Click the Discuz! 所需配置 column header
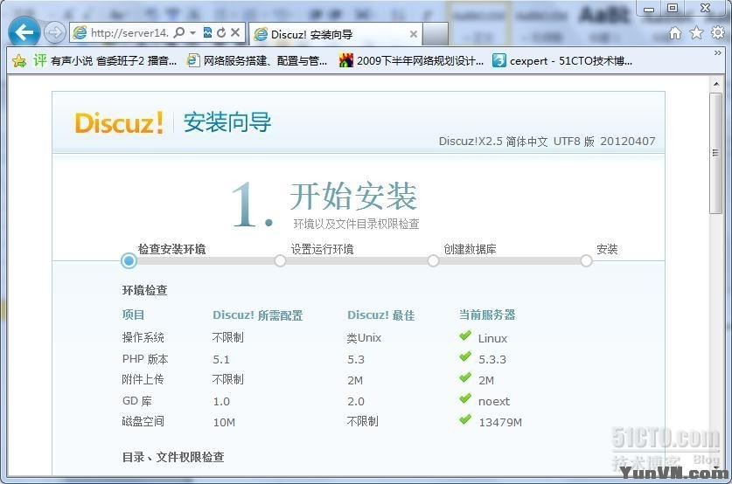This screenshot has height=484, width=732. [258, 315]
